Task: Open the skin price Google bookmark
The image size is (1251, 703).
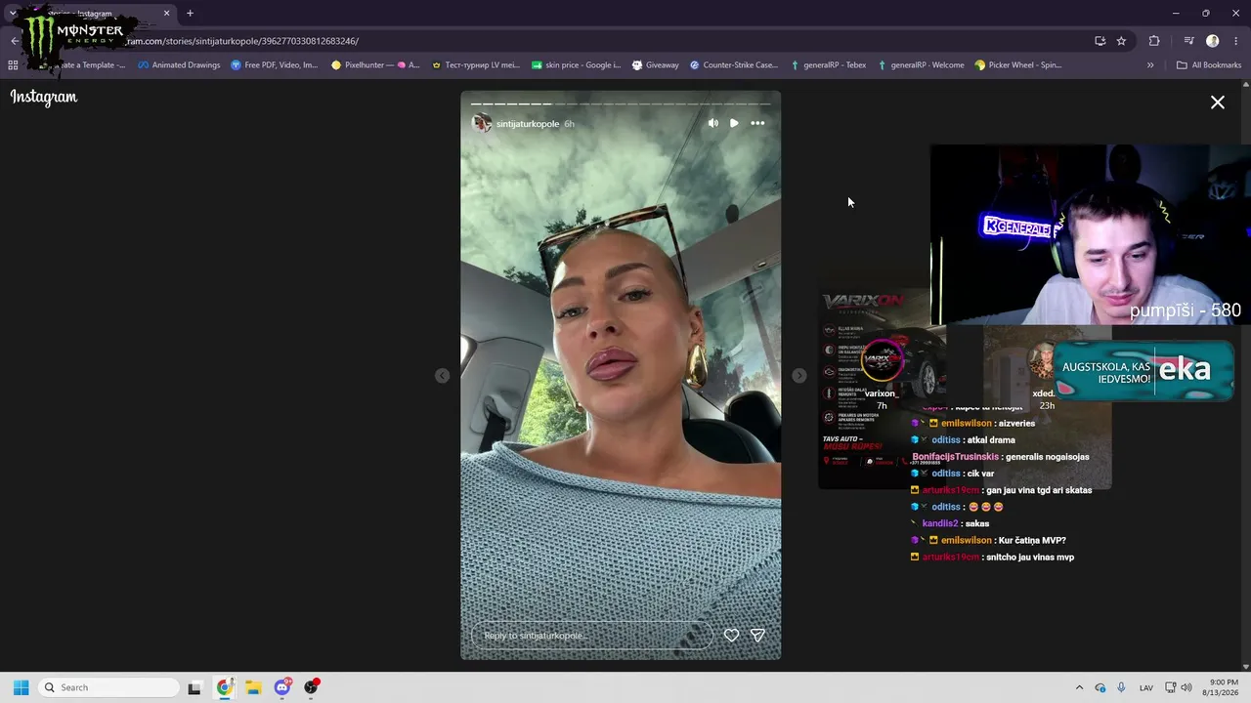Action: pyautogui.click(x=576, y=65)
